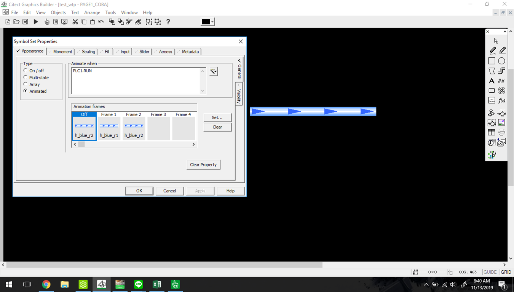Select the On / off type radio button
This screenshot has height=292, width=514.
26,70
